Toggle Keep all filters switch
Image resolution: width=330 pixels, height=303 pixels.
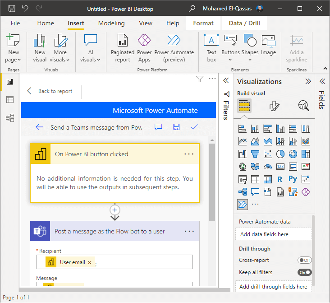304,272
